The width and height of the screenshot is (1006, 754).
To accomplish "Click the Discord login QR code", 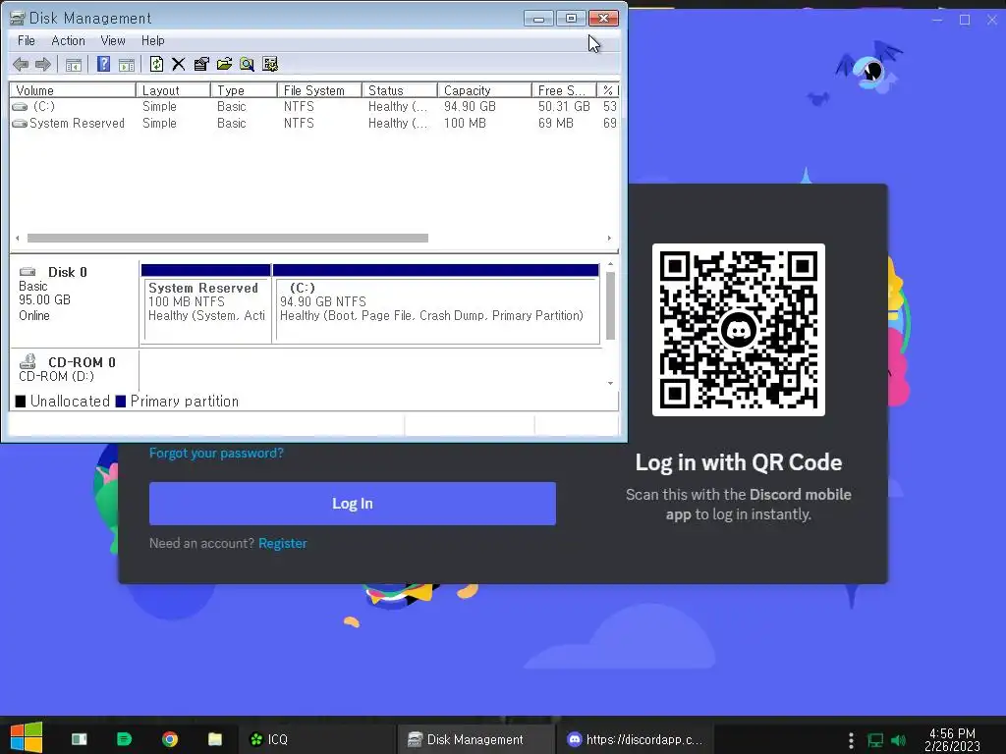I will coord(739,330).
